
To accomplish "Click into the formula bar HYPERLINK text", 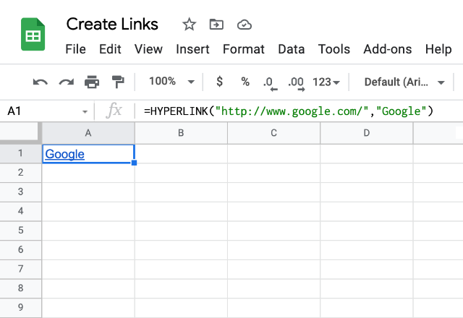I will [x=289, y=111].
